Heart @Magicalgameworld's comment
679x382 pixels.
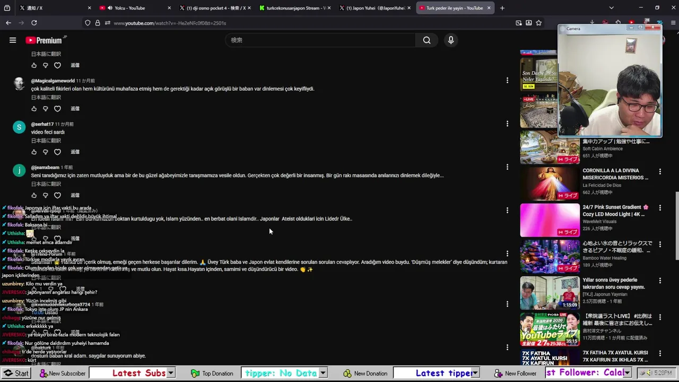[57, 109]
